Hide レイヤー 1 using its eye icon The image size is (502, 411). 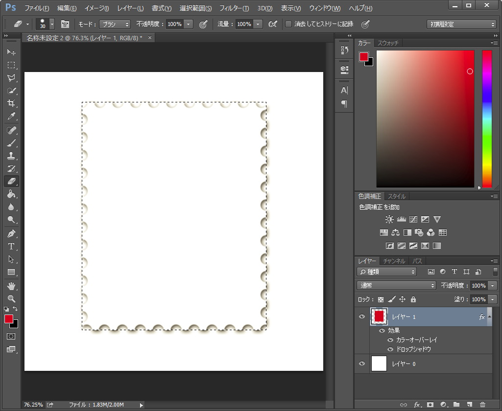pos(362,317)
